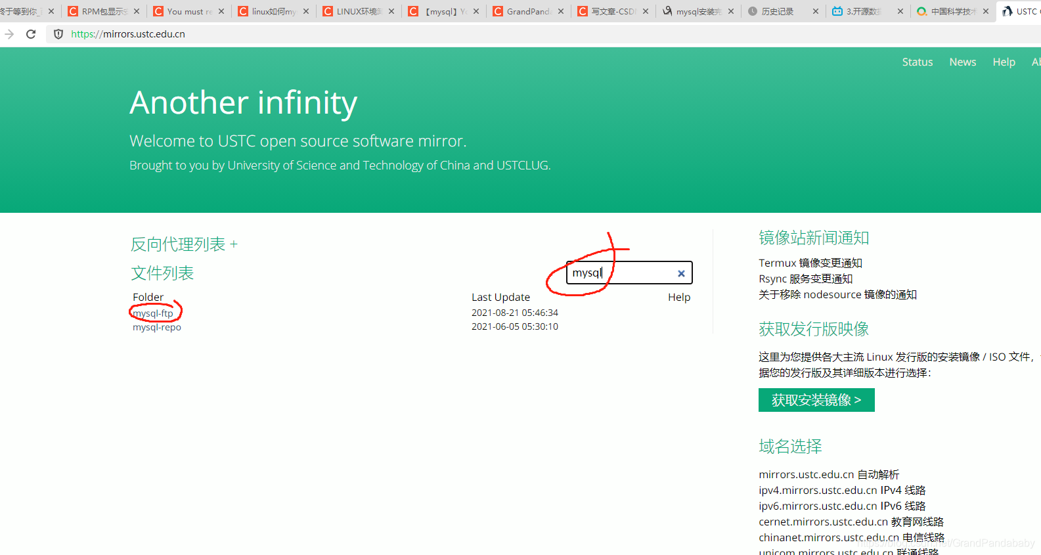Screen dimensions: 1041x555
Task: Click the 'Another infinity' title
Action: (x=244, y=103)
